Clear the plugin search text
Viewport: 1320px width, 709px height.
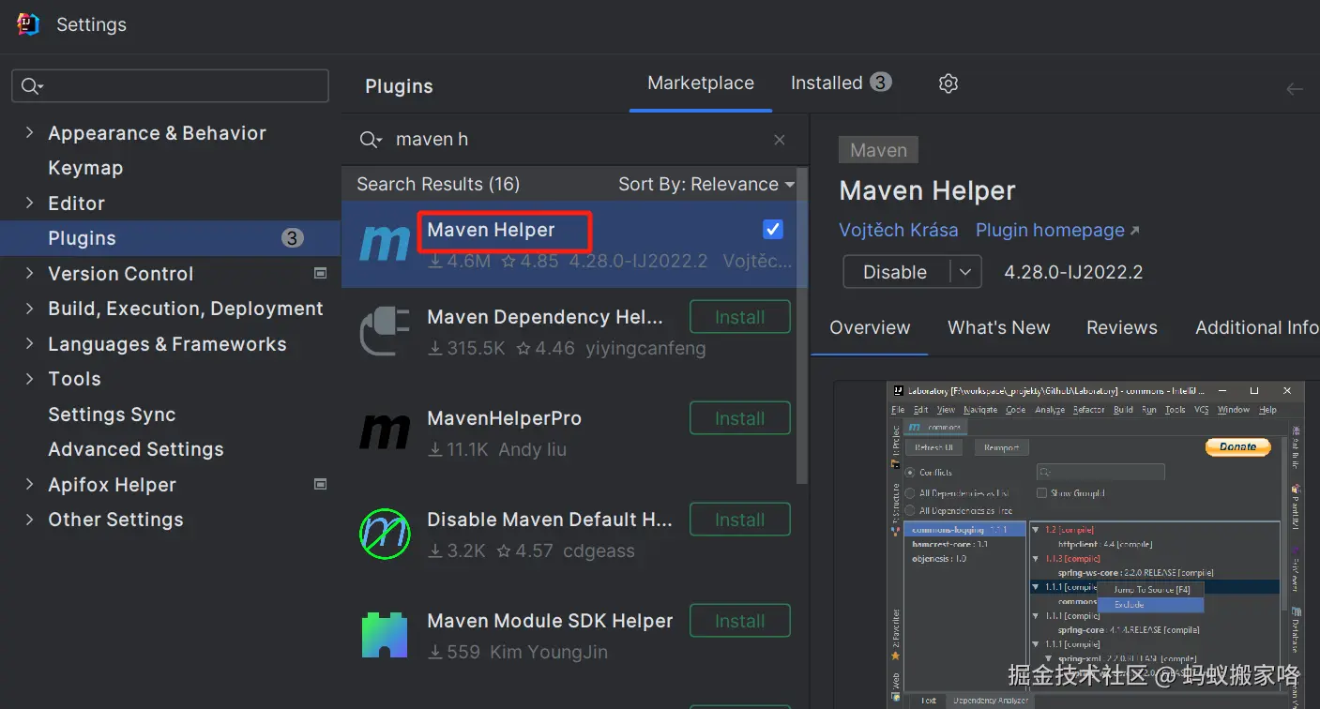[780, 140]
